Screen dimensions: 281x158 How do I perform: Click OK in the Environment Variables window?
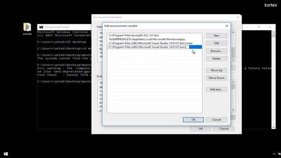click(201, 129)
